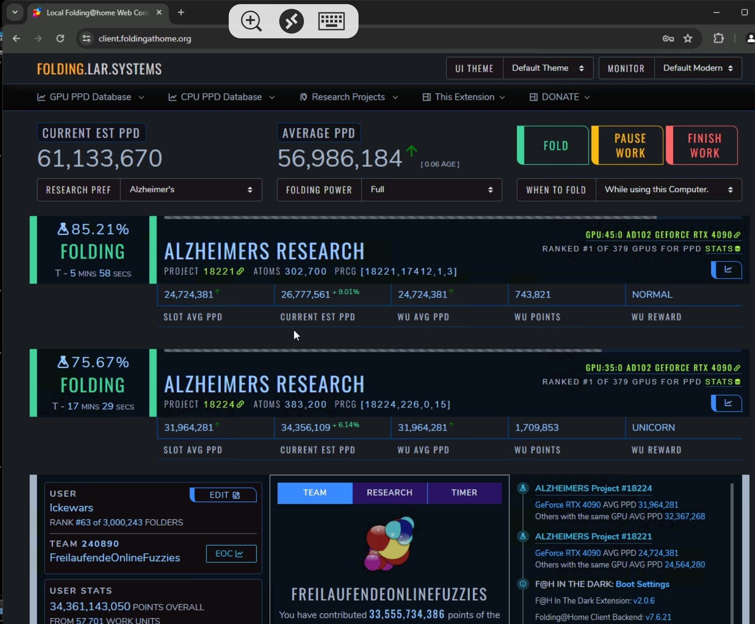Screen dimensions: 755x624
Task: Open ALZHEIMERS Project #18224 link
Action: tap(593, 488)
